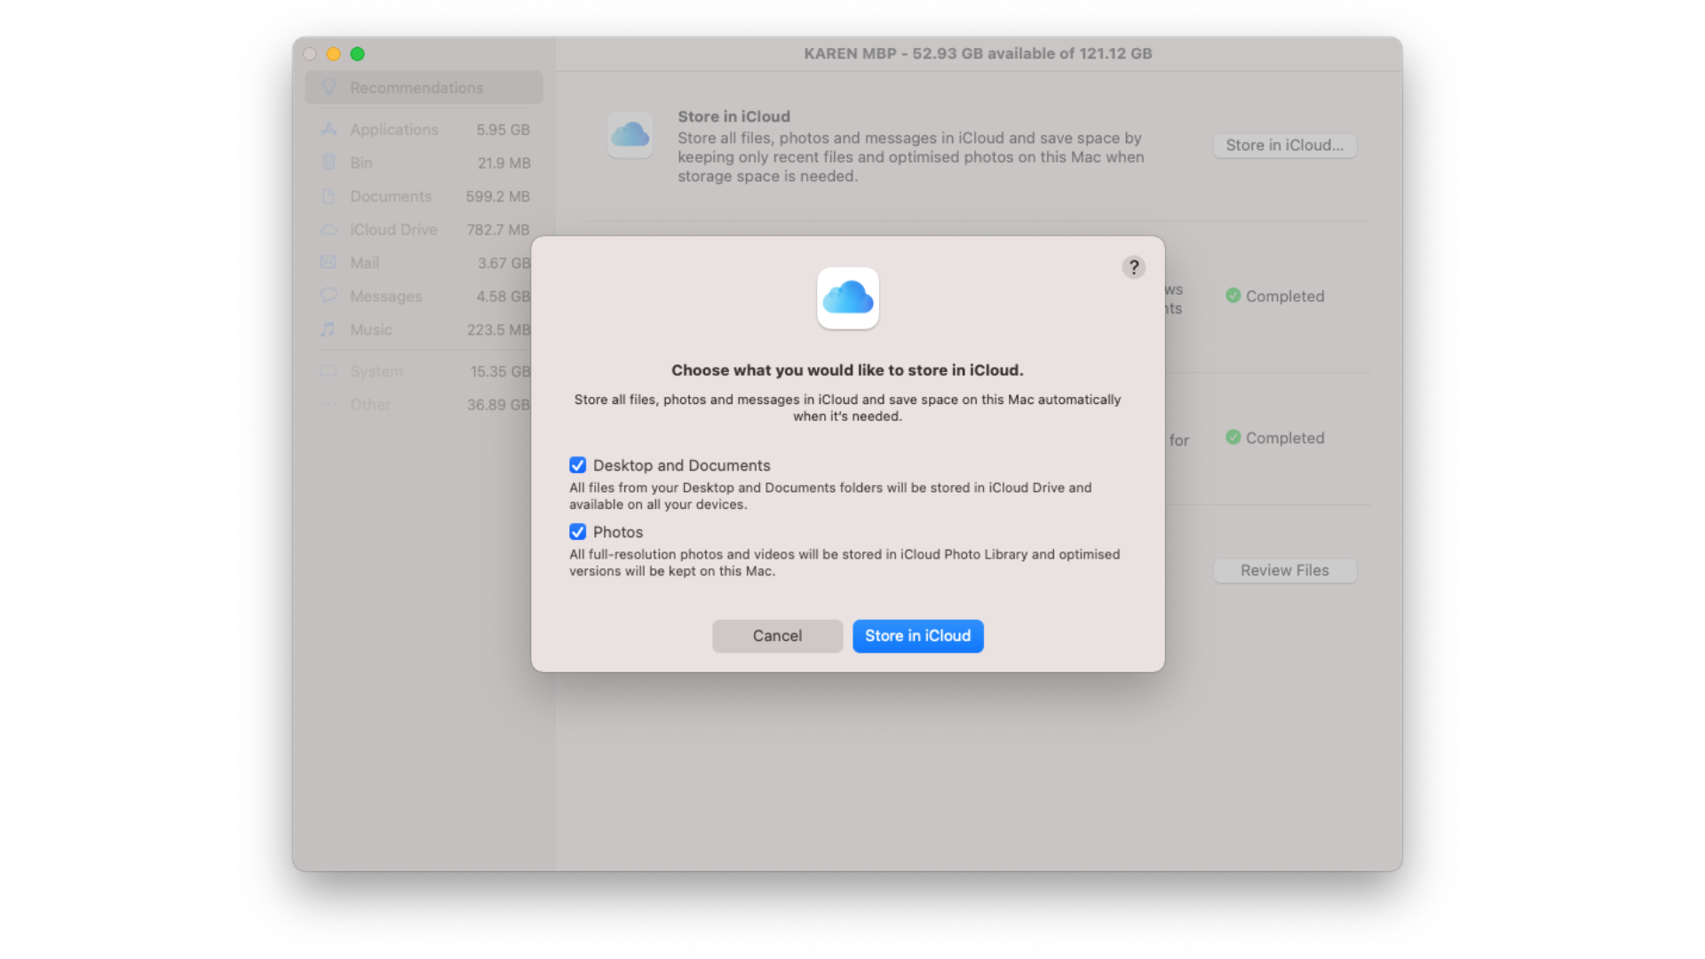Click the Messages speech bubble icon
The width and height of the screenshot is (1705, 959).
[328, 296]
